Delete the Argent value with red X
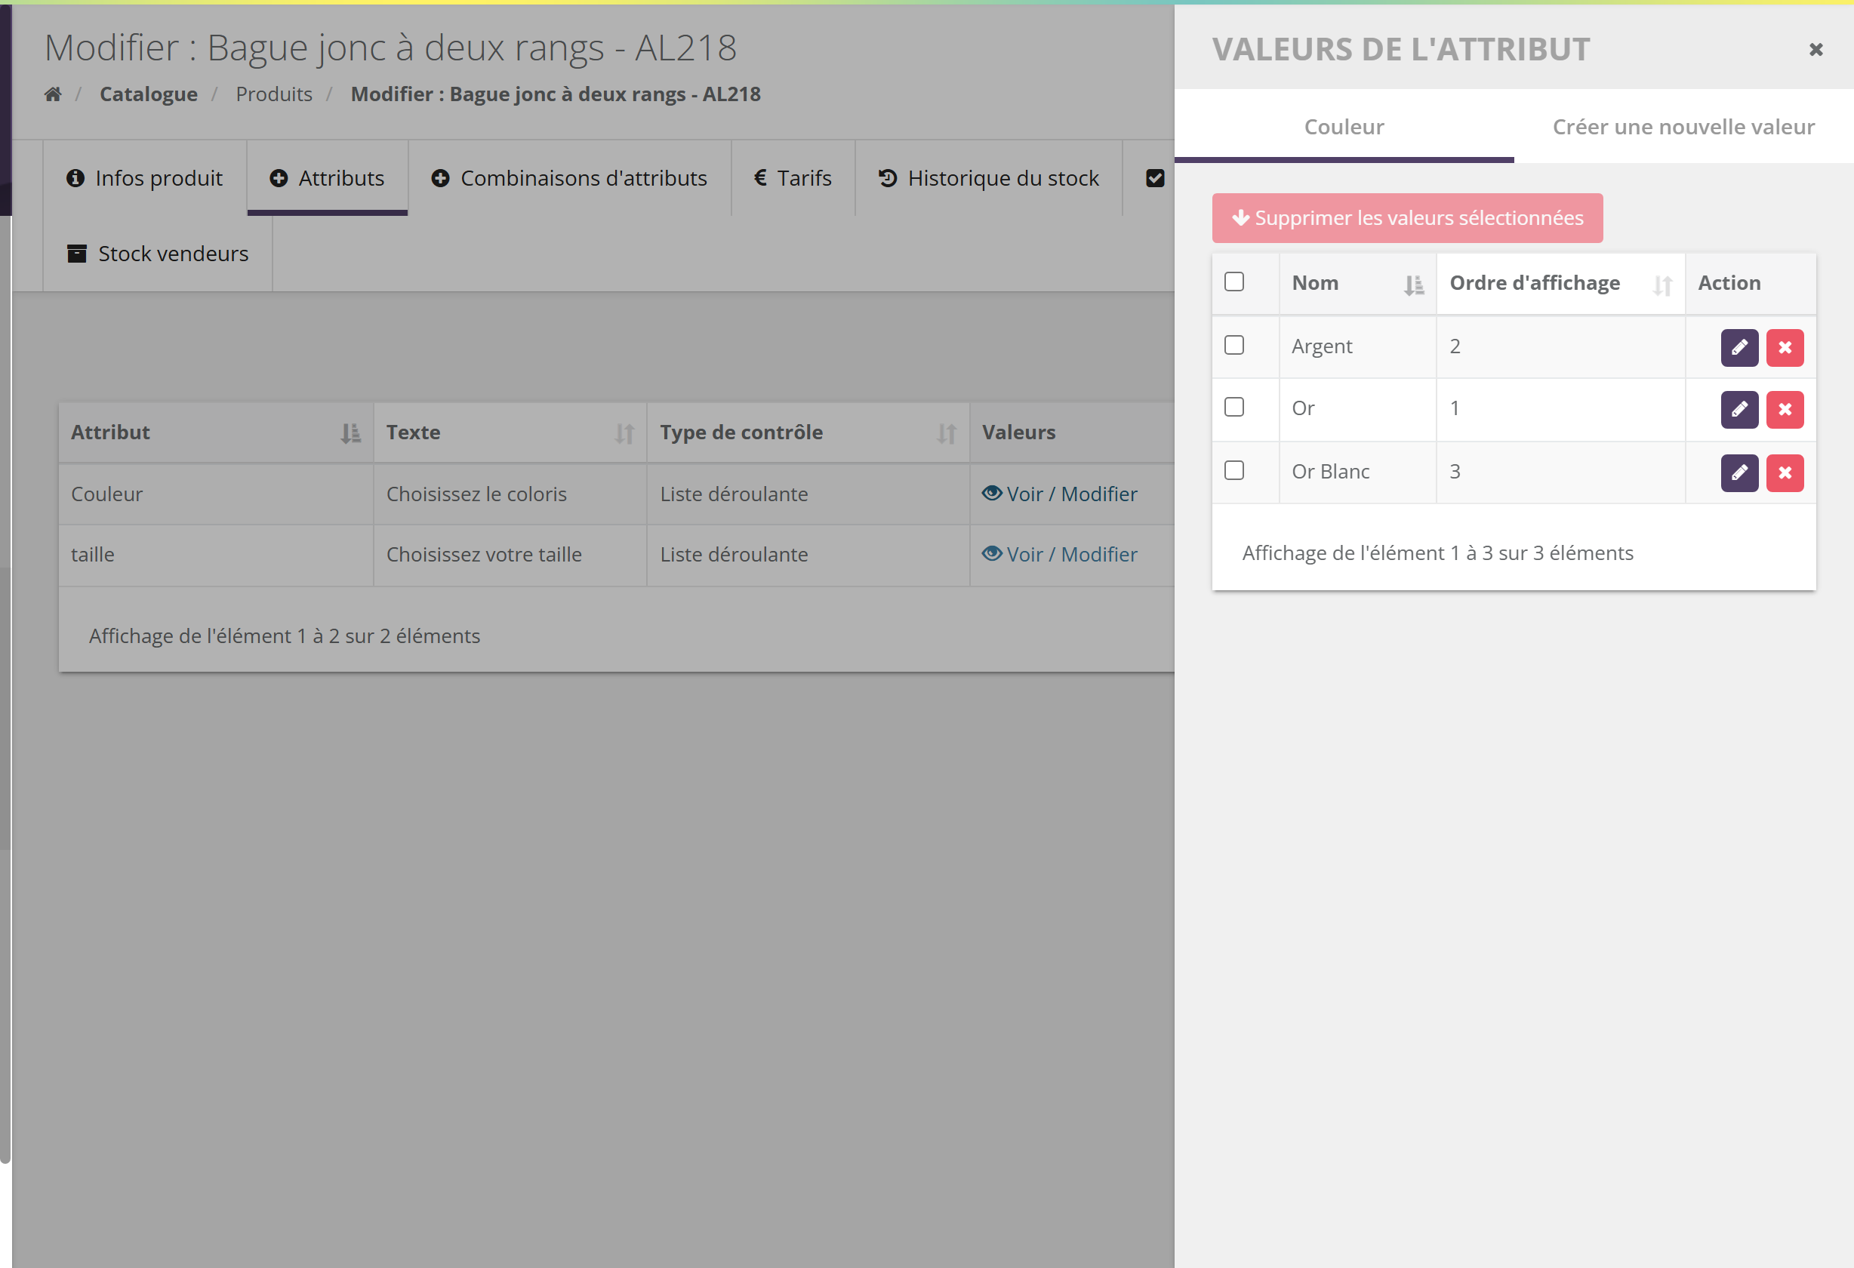The width and height of the screenshot is (1854, 1268). (x=1785, y=348)
